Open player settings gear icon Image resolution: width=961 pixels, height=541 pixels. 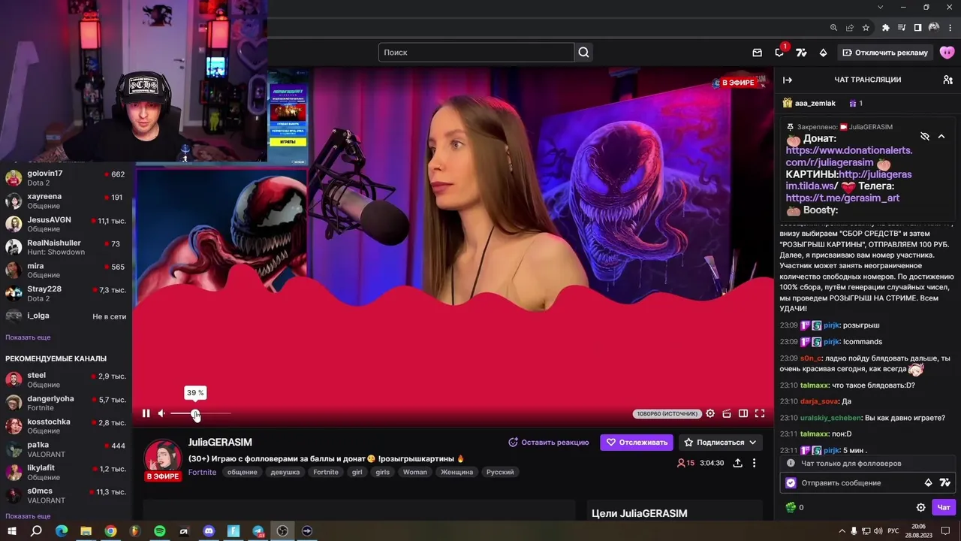click(x=710, y=413)
